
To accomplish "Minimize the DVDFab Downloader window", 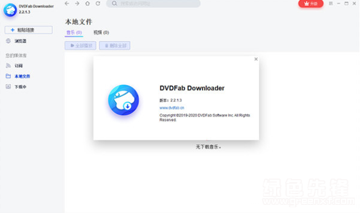I will (338, 3).
